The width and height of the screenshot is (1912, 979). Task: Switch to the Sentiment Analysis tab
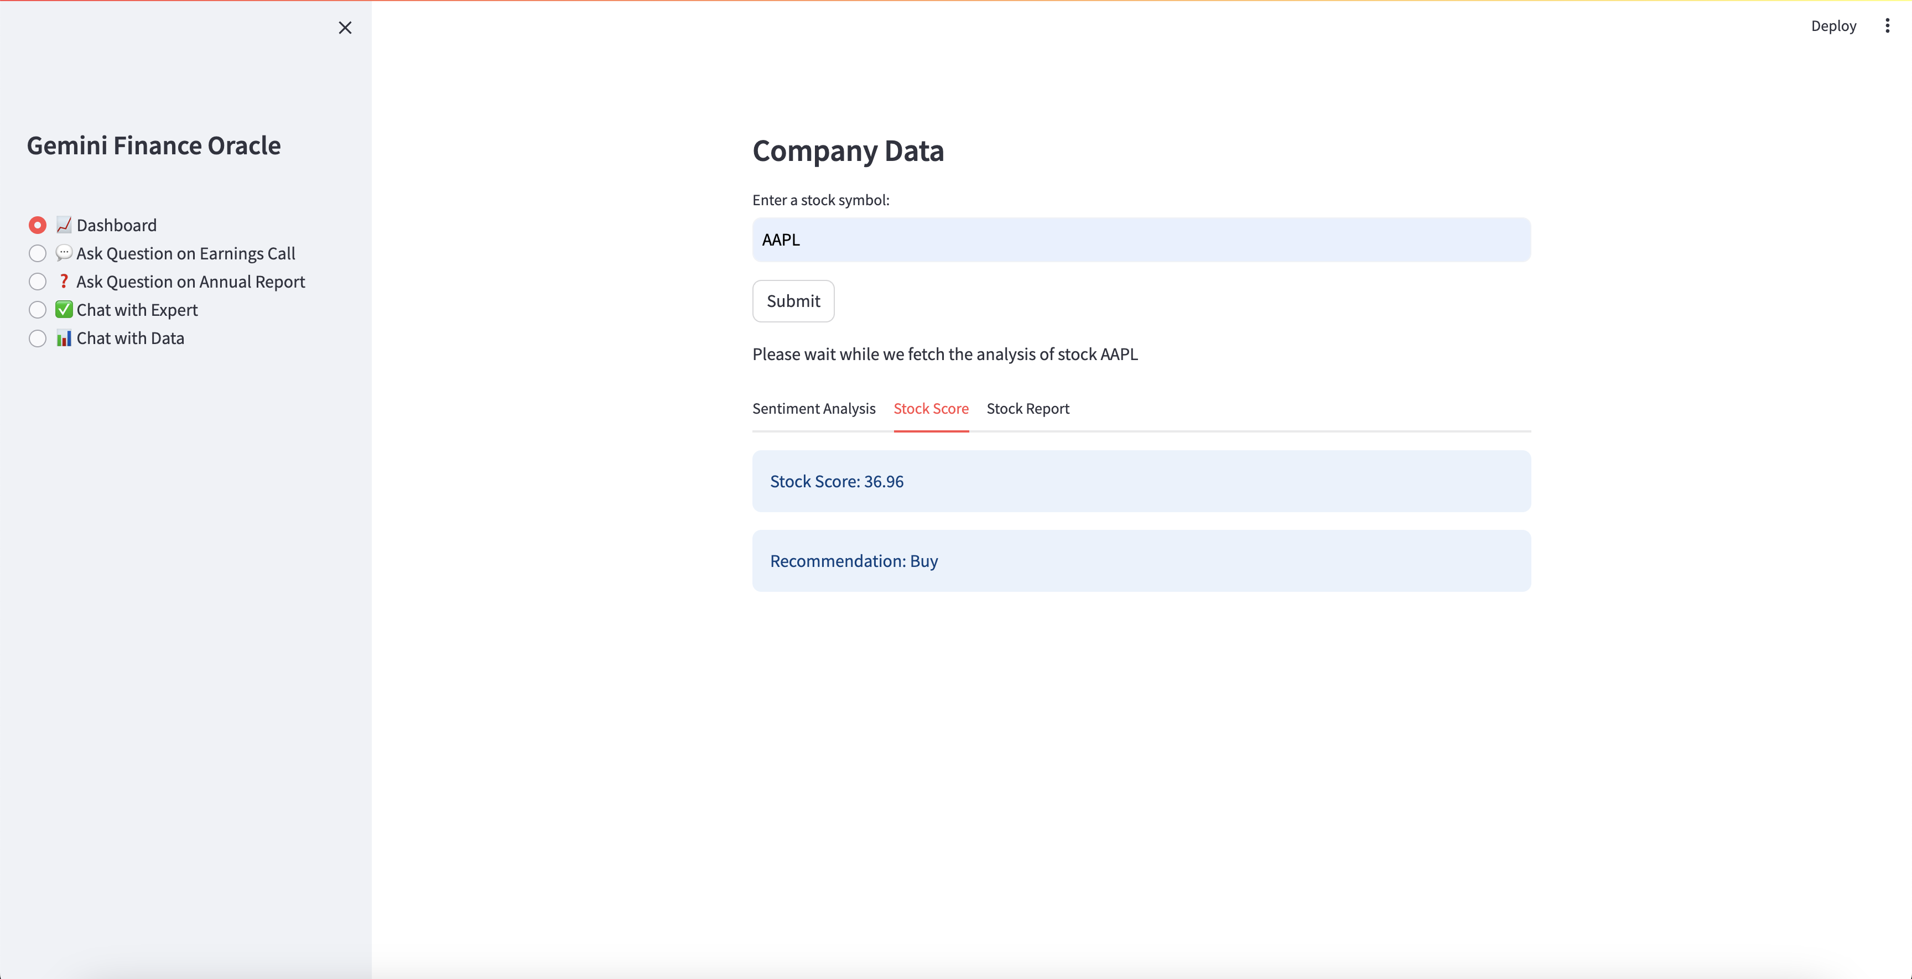(813, 408)
